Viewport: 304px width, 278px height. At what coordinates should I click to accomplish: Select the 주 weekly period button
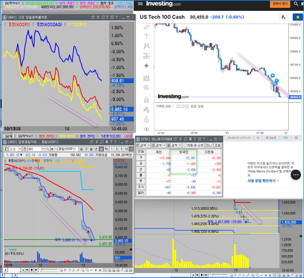pos(86,149)
